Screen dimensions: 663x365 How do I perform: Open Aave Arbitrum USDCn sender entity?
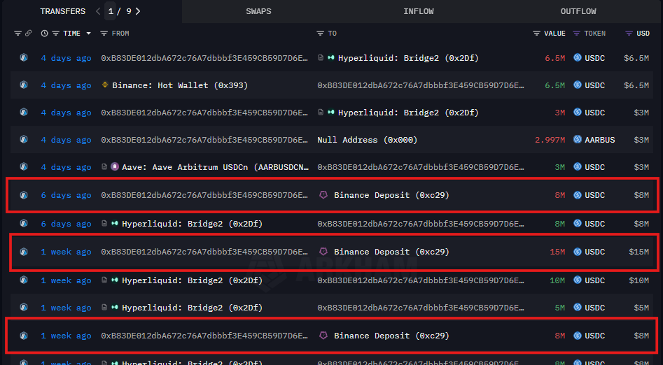pos(215,167)
